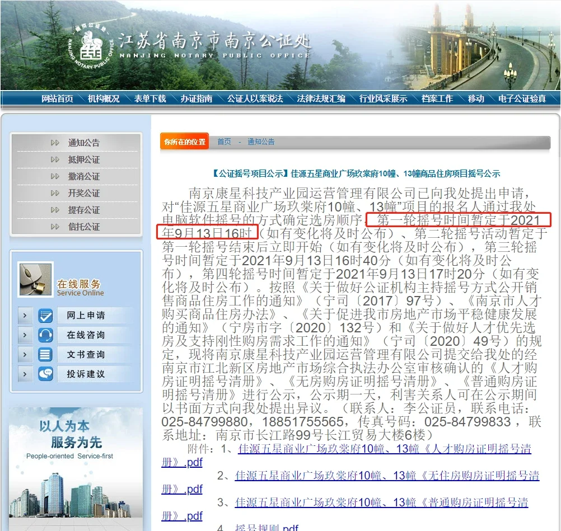The width and height of the screenshot is (561, 531).
Task: Click the Nanjing Notary Public Office logo
Action: point(91,45)
